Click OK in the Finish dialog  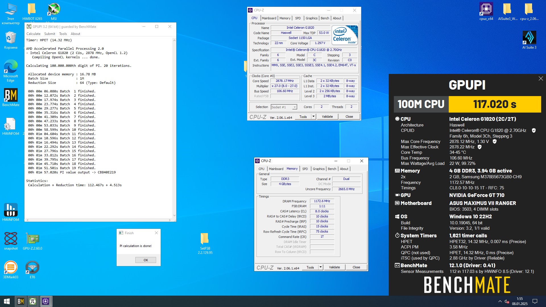point(146,260)
